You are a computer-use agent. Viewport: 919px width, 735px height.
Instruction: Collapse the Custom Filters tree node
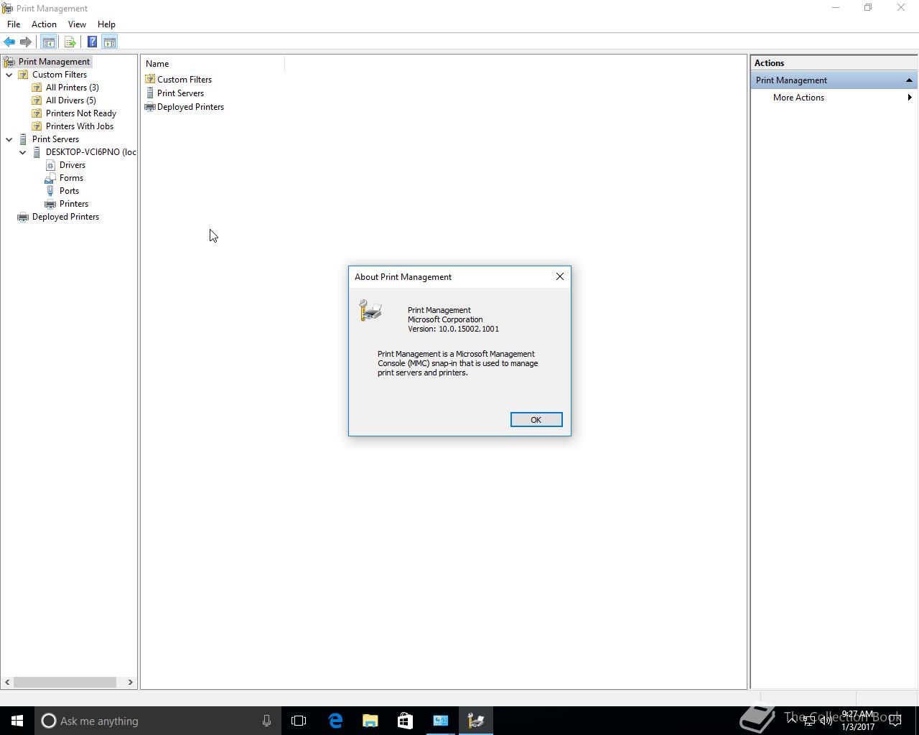[x=9, y=75]
